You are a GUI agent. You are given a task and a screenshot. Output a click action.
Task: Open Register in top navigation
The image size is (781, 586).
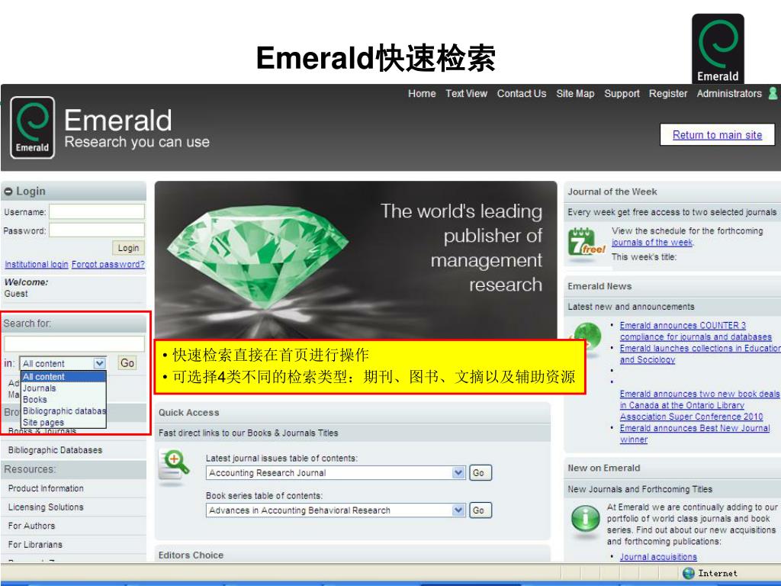[668, 94]
